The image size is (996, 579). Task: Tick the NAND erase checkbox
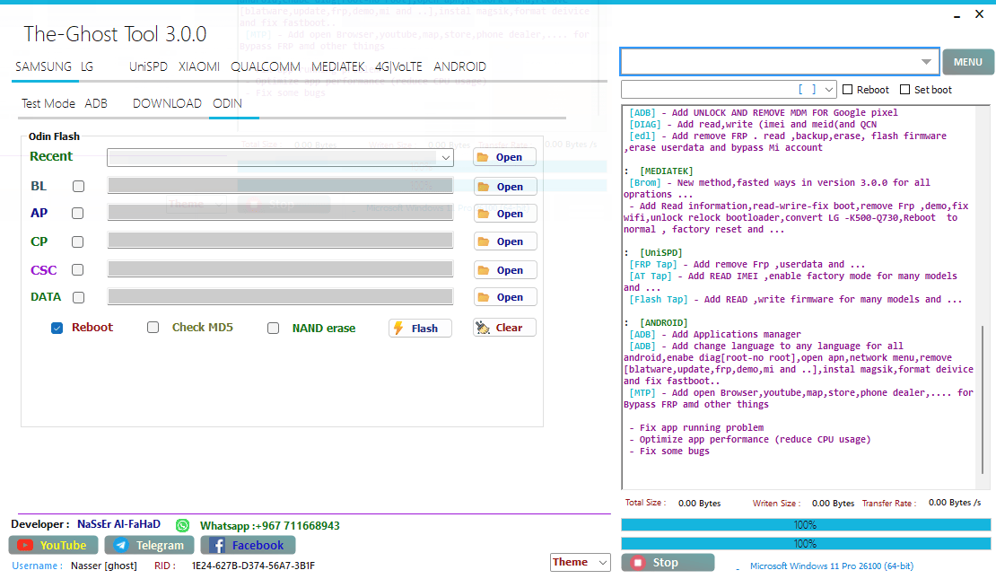coord(274,329)
